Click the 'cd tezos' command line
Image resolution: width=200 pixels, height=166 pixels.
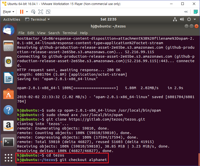pyautogui.click(x=41, y=155)
